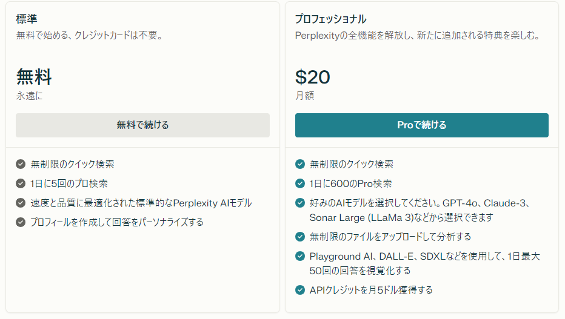Click teal checkmark next to 1日に600のPro検索

pos(300,183)
